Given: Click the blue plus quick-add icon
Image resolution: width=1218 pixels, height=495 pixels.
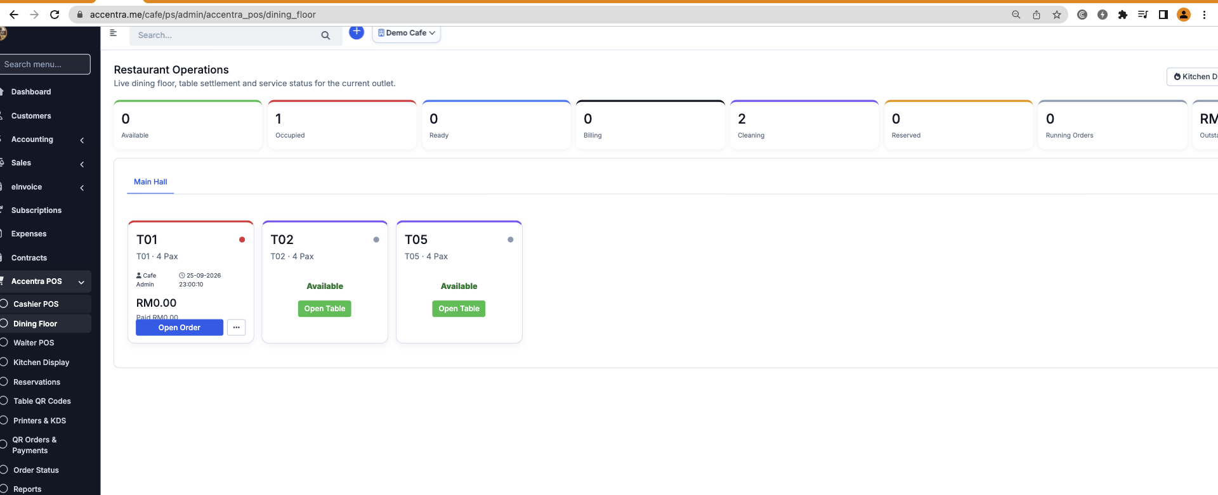Looking at the screenshot, I should click(357, 32).
